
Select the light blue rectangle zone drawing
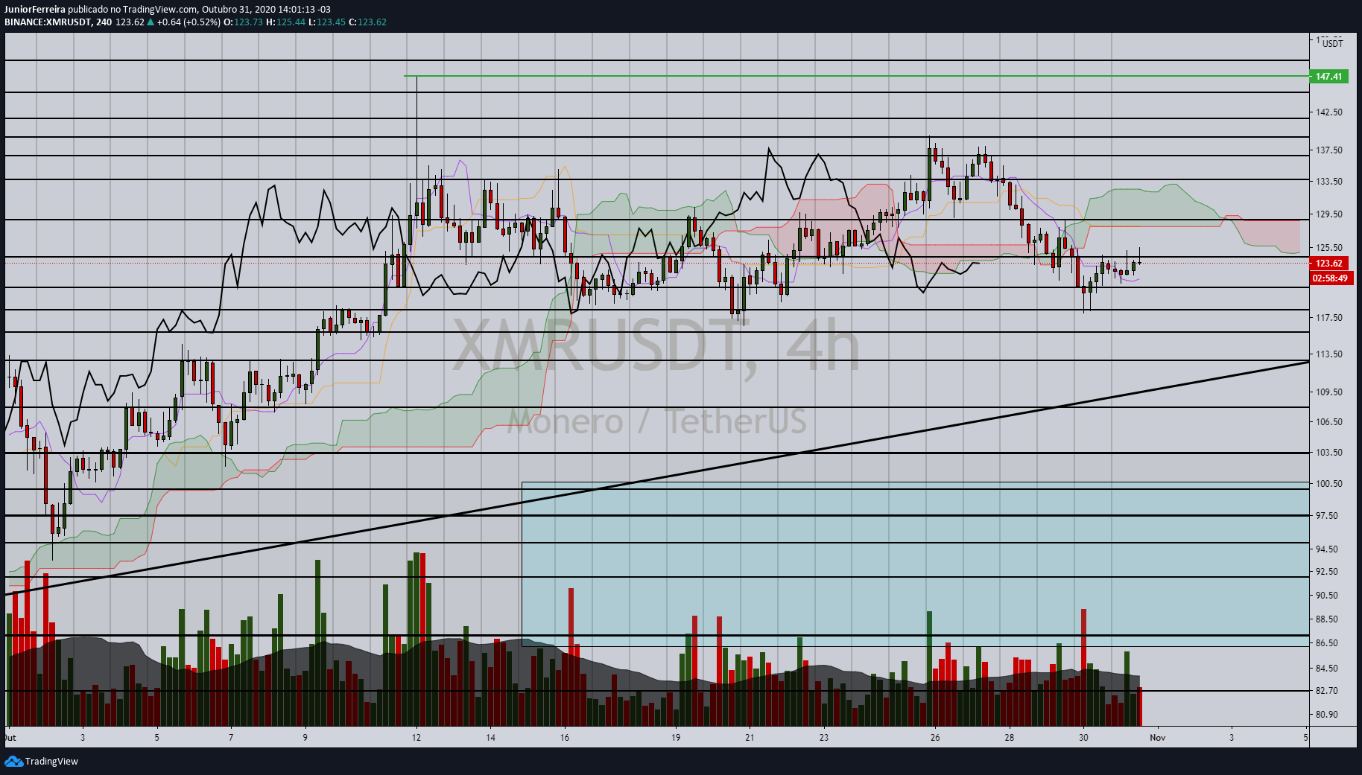pos(915,564)
